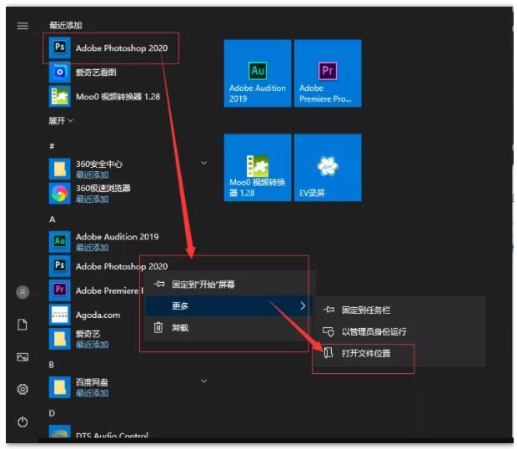The height and width of the screenshot is (449, 517).
Task: Click the letter B section header
Action: coord(52,365)
